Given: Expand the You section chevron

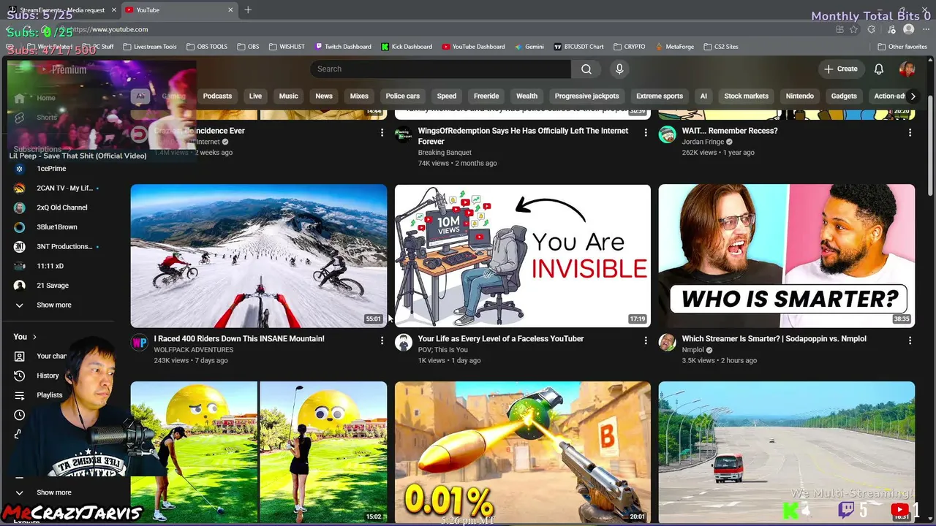Looking at the screenshot, I should pos(34,337).
